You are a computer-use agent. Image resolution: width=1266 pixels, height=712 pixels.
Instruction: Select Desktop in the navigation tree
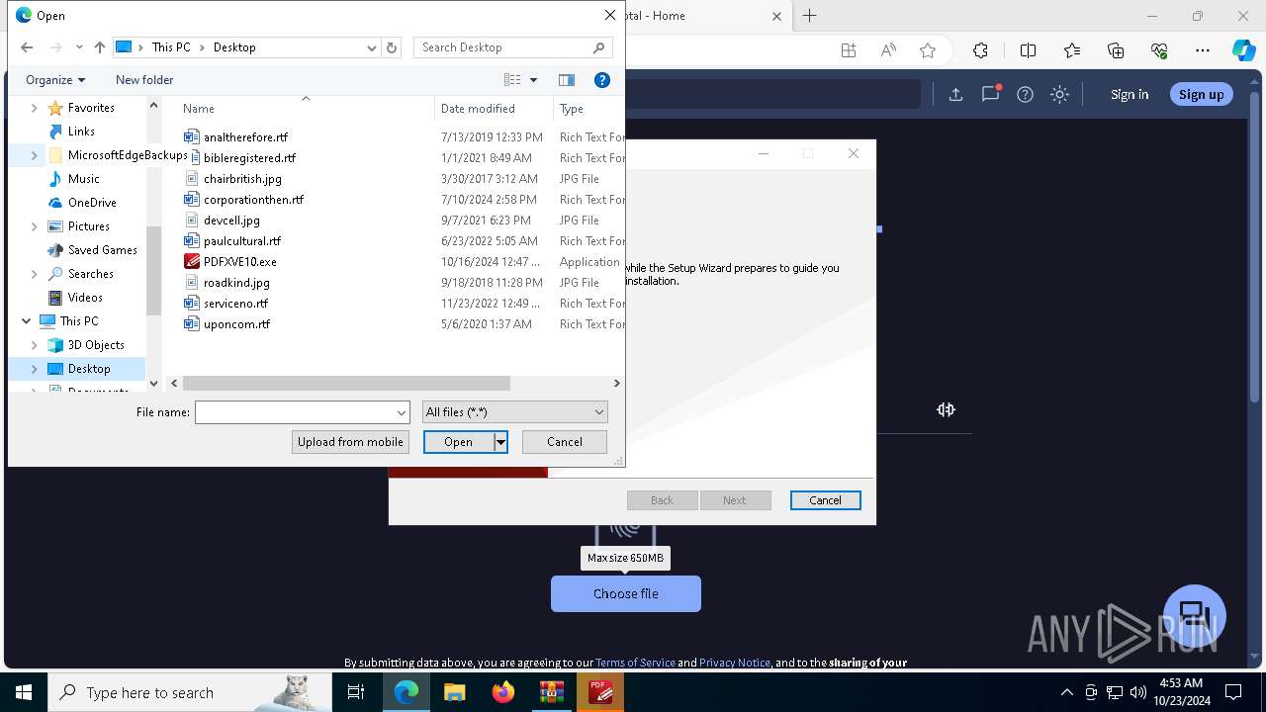coord(89,369)
